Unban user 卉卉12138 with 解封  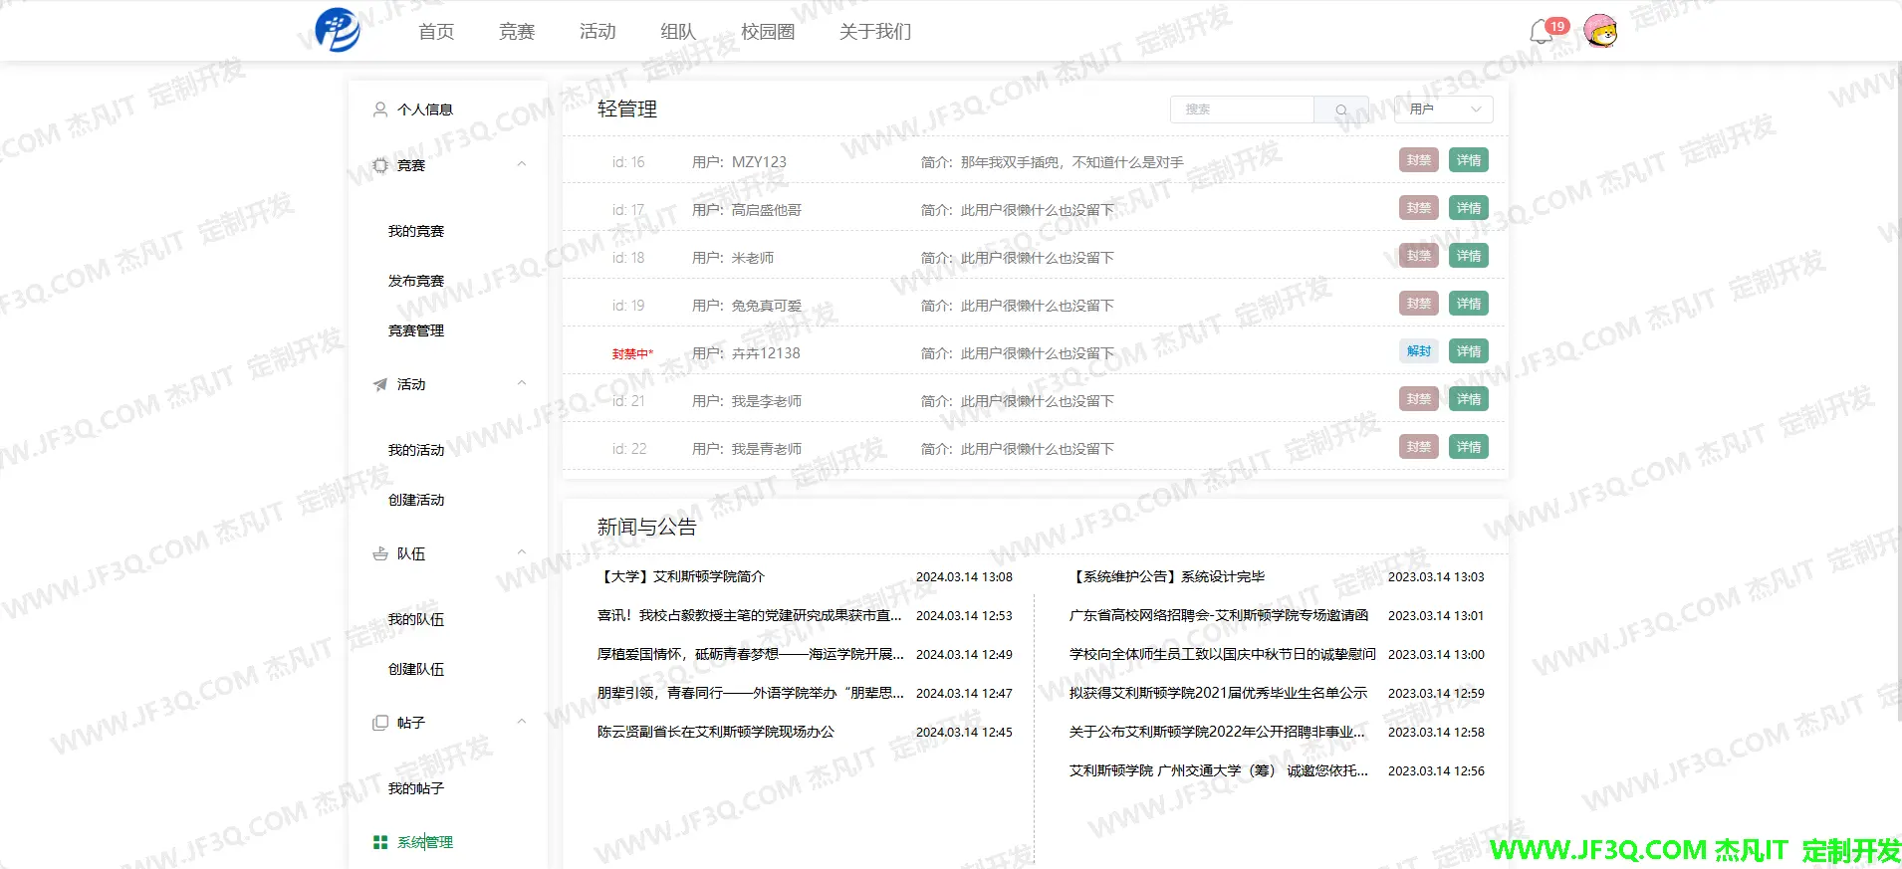point(1418,351)
